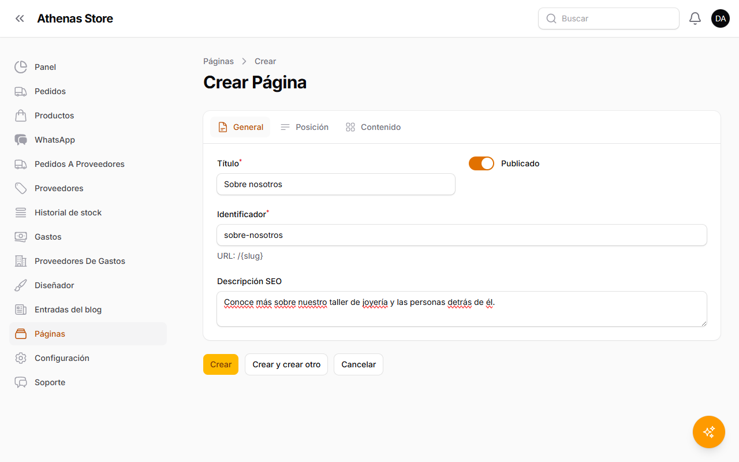The image size is (739, 462).
Task: Click the Descripción SEO text area
Action: (x=462, y=309)
